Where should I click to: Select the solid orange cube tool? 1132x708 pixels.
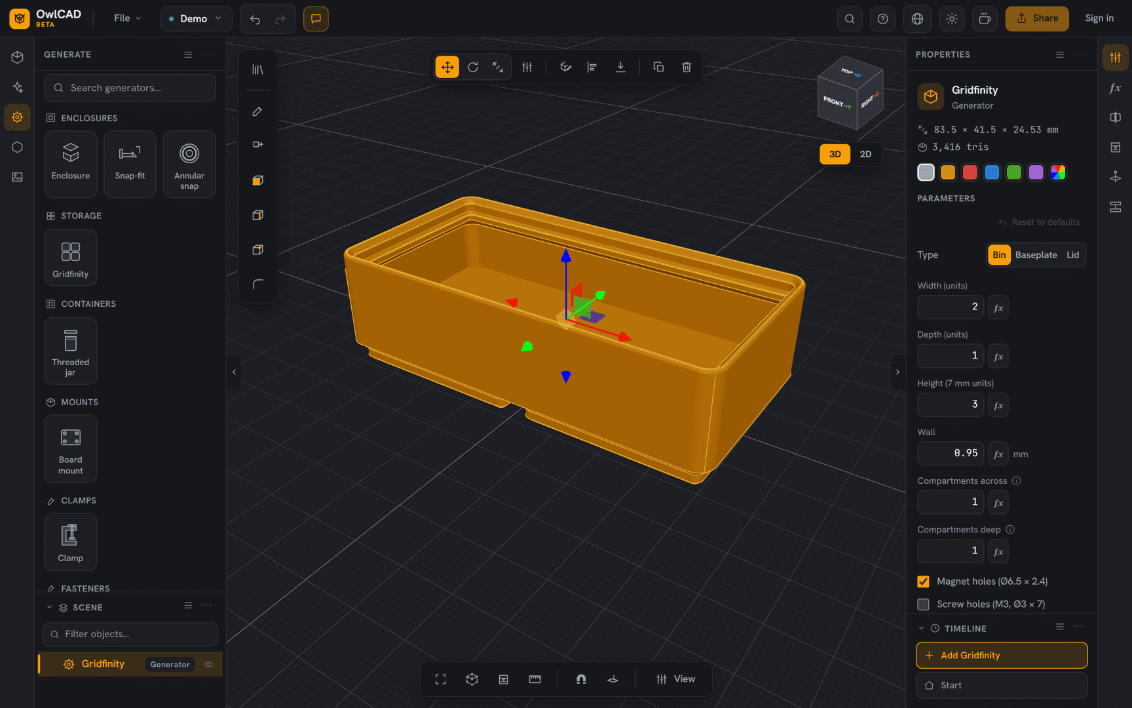[x=257, y=180]
